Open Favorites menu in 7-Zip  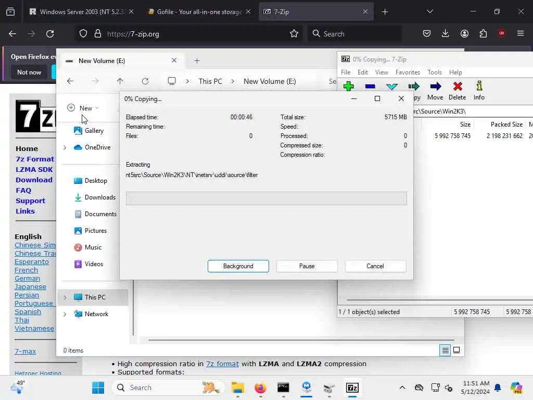pyautogui.click(x=408, y=72)
